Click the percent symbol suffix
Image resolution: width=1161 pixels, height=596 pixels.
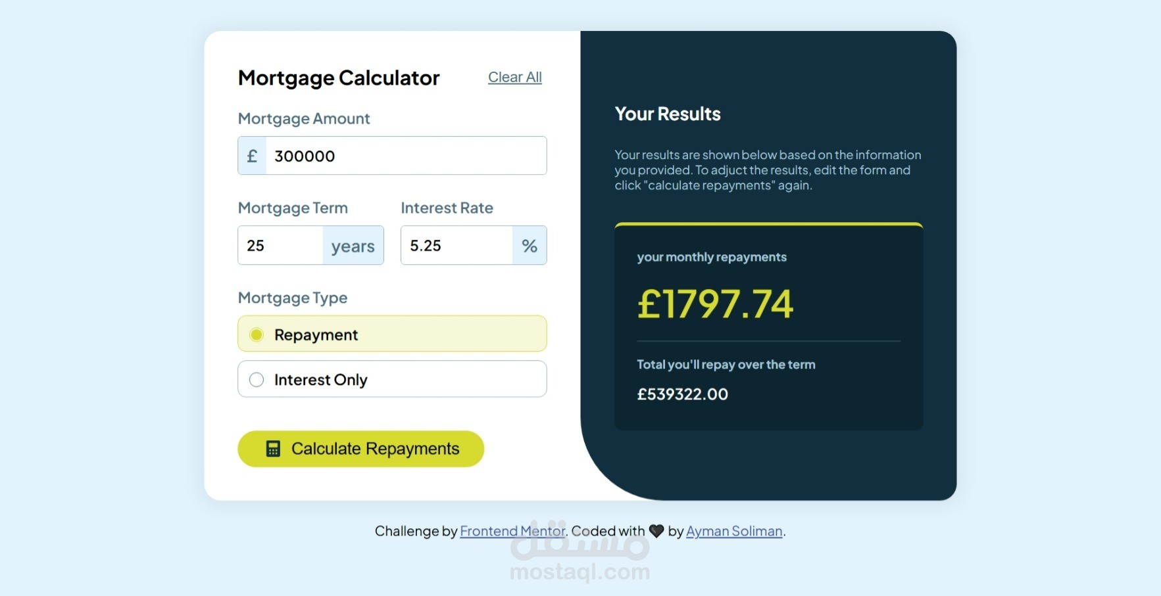coord(530,246)
